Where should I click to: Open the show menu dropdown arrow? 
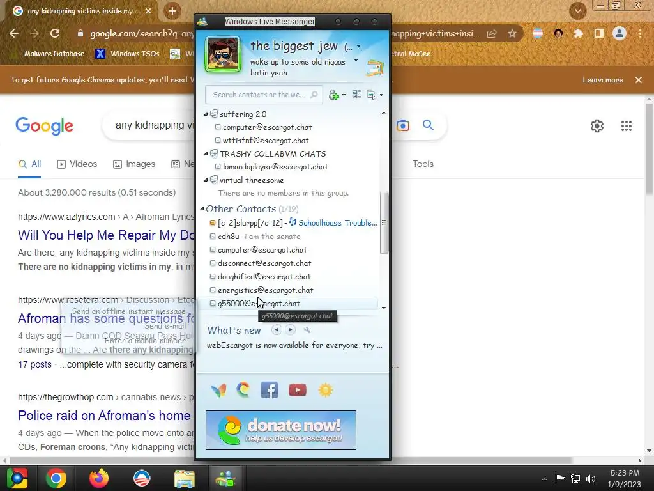[381, 95]
